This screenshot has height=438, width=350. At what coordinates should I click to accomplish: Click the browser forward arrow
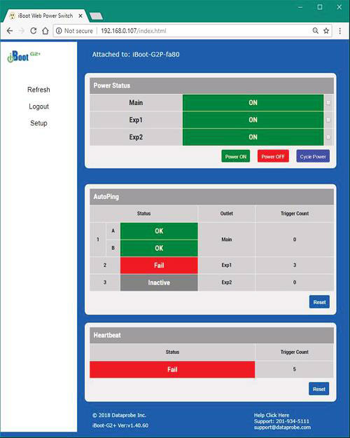pyautogui.click(x=22, y=31)
